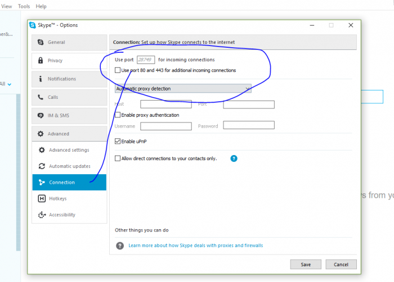Tick Enable proxy authentication checkbox

click(117, 115)
